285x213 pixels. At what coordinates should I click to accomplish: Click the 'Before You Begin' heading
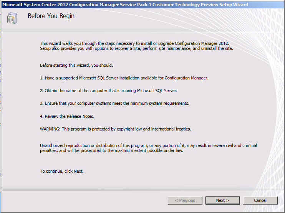click(x=51, y=16)
